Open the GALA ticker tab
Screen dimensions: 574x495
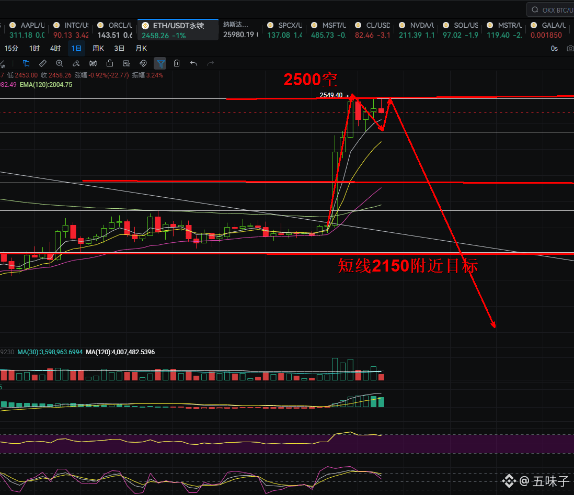548,30
